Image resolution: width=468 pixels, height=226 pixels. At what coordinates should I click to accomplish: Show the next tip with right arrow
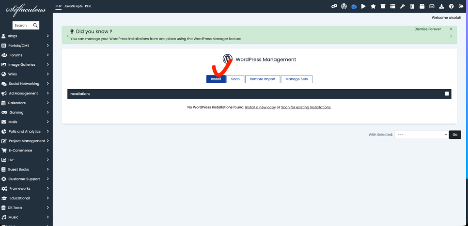451,36
